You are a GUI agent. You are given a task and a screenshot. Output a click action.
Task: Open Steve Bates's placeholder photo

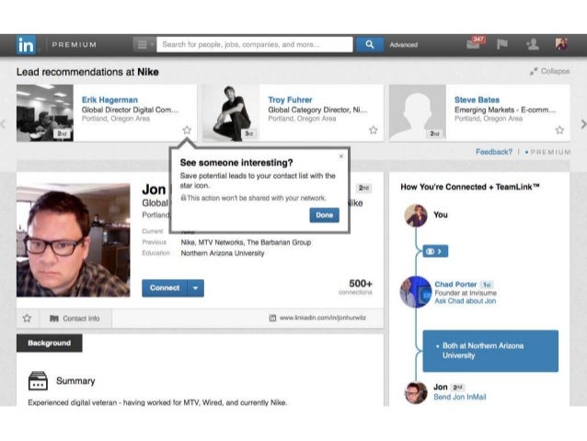[418, 112]
